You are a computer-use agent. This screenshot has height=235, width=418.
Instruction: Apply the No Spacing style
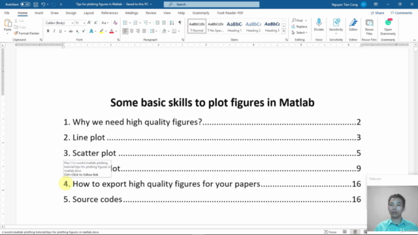[x=216, y=26]
